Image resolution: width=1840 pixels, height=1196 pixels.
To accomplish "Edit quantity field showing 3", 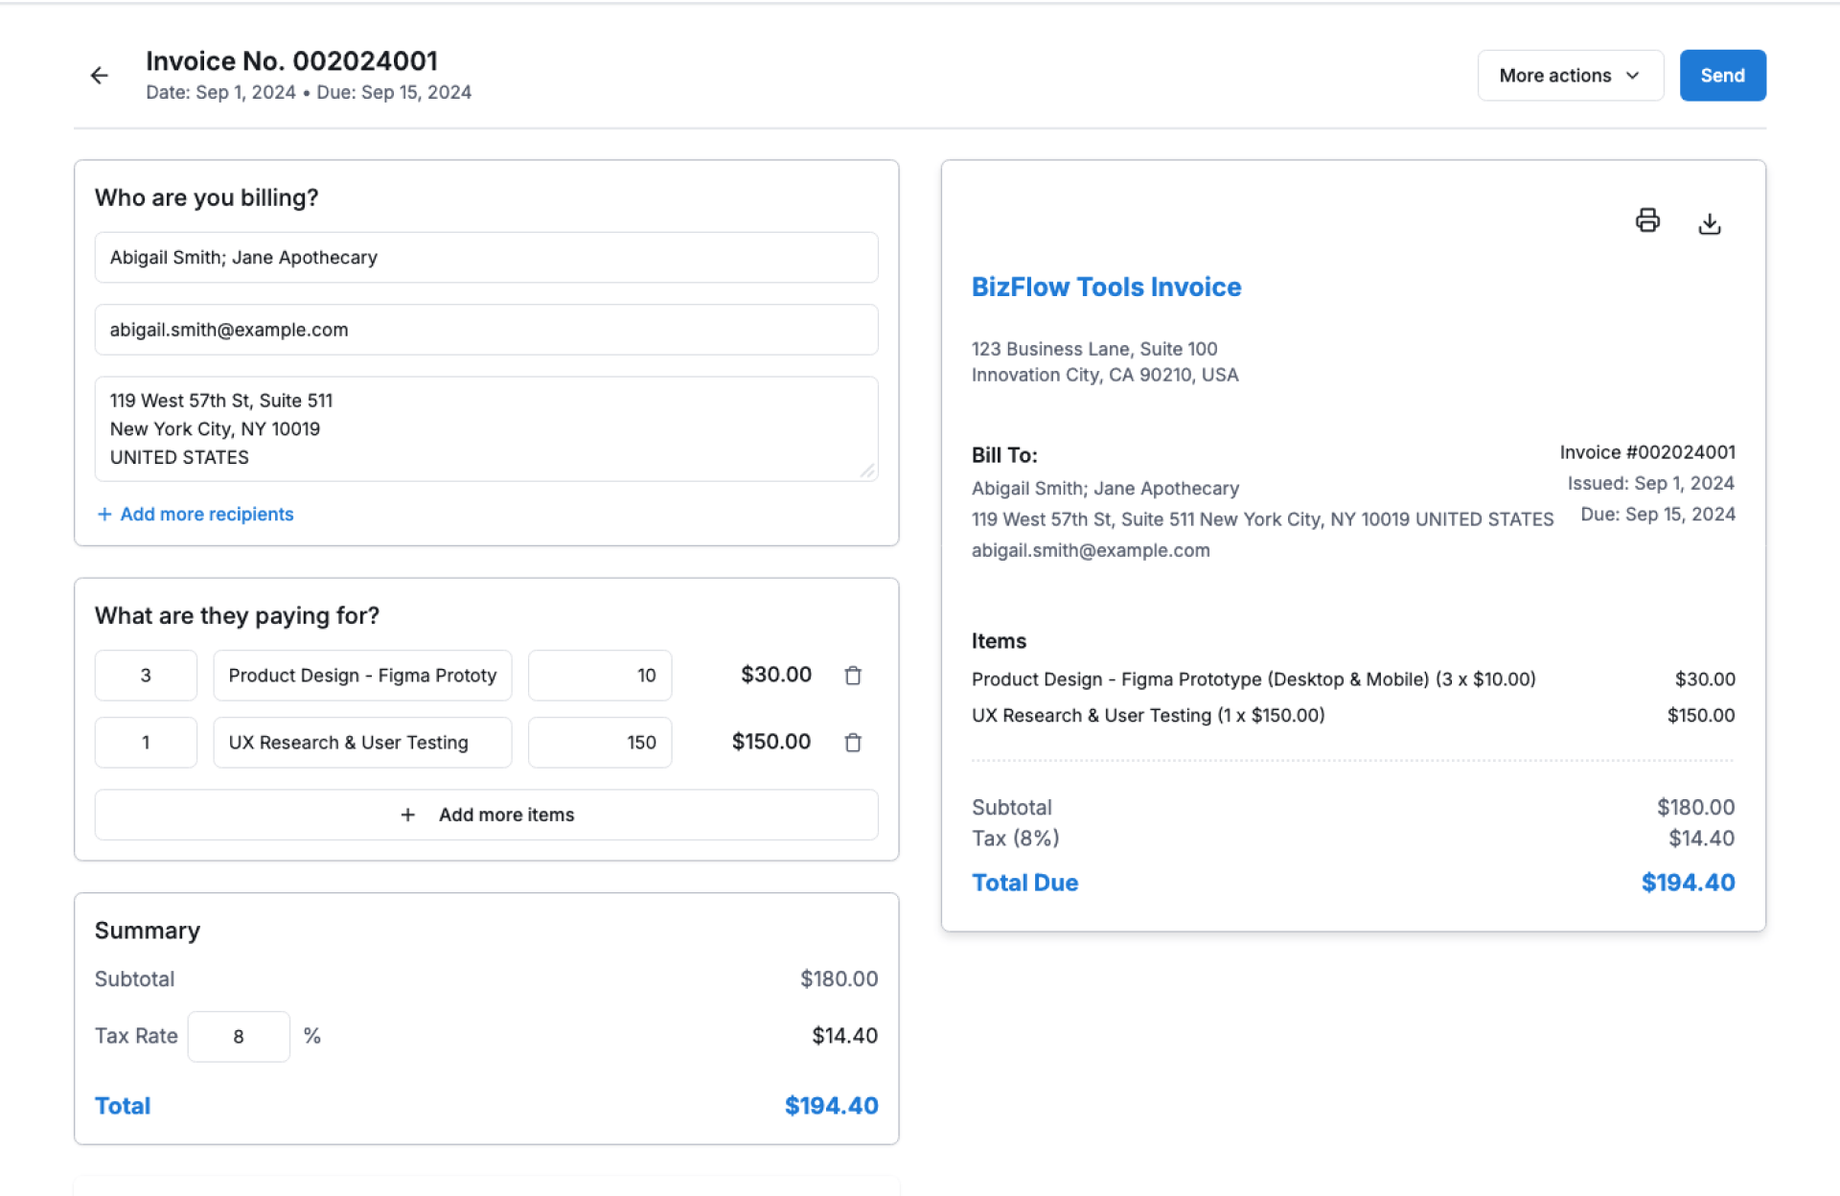I will pyautogui.click(x=146, y=676).
